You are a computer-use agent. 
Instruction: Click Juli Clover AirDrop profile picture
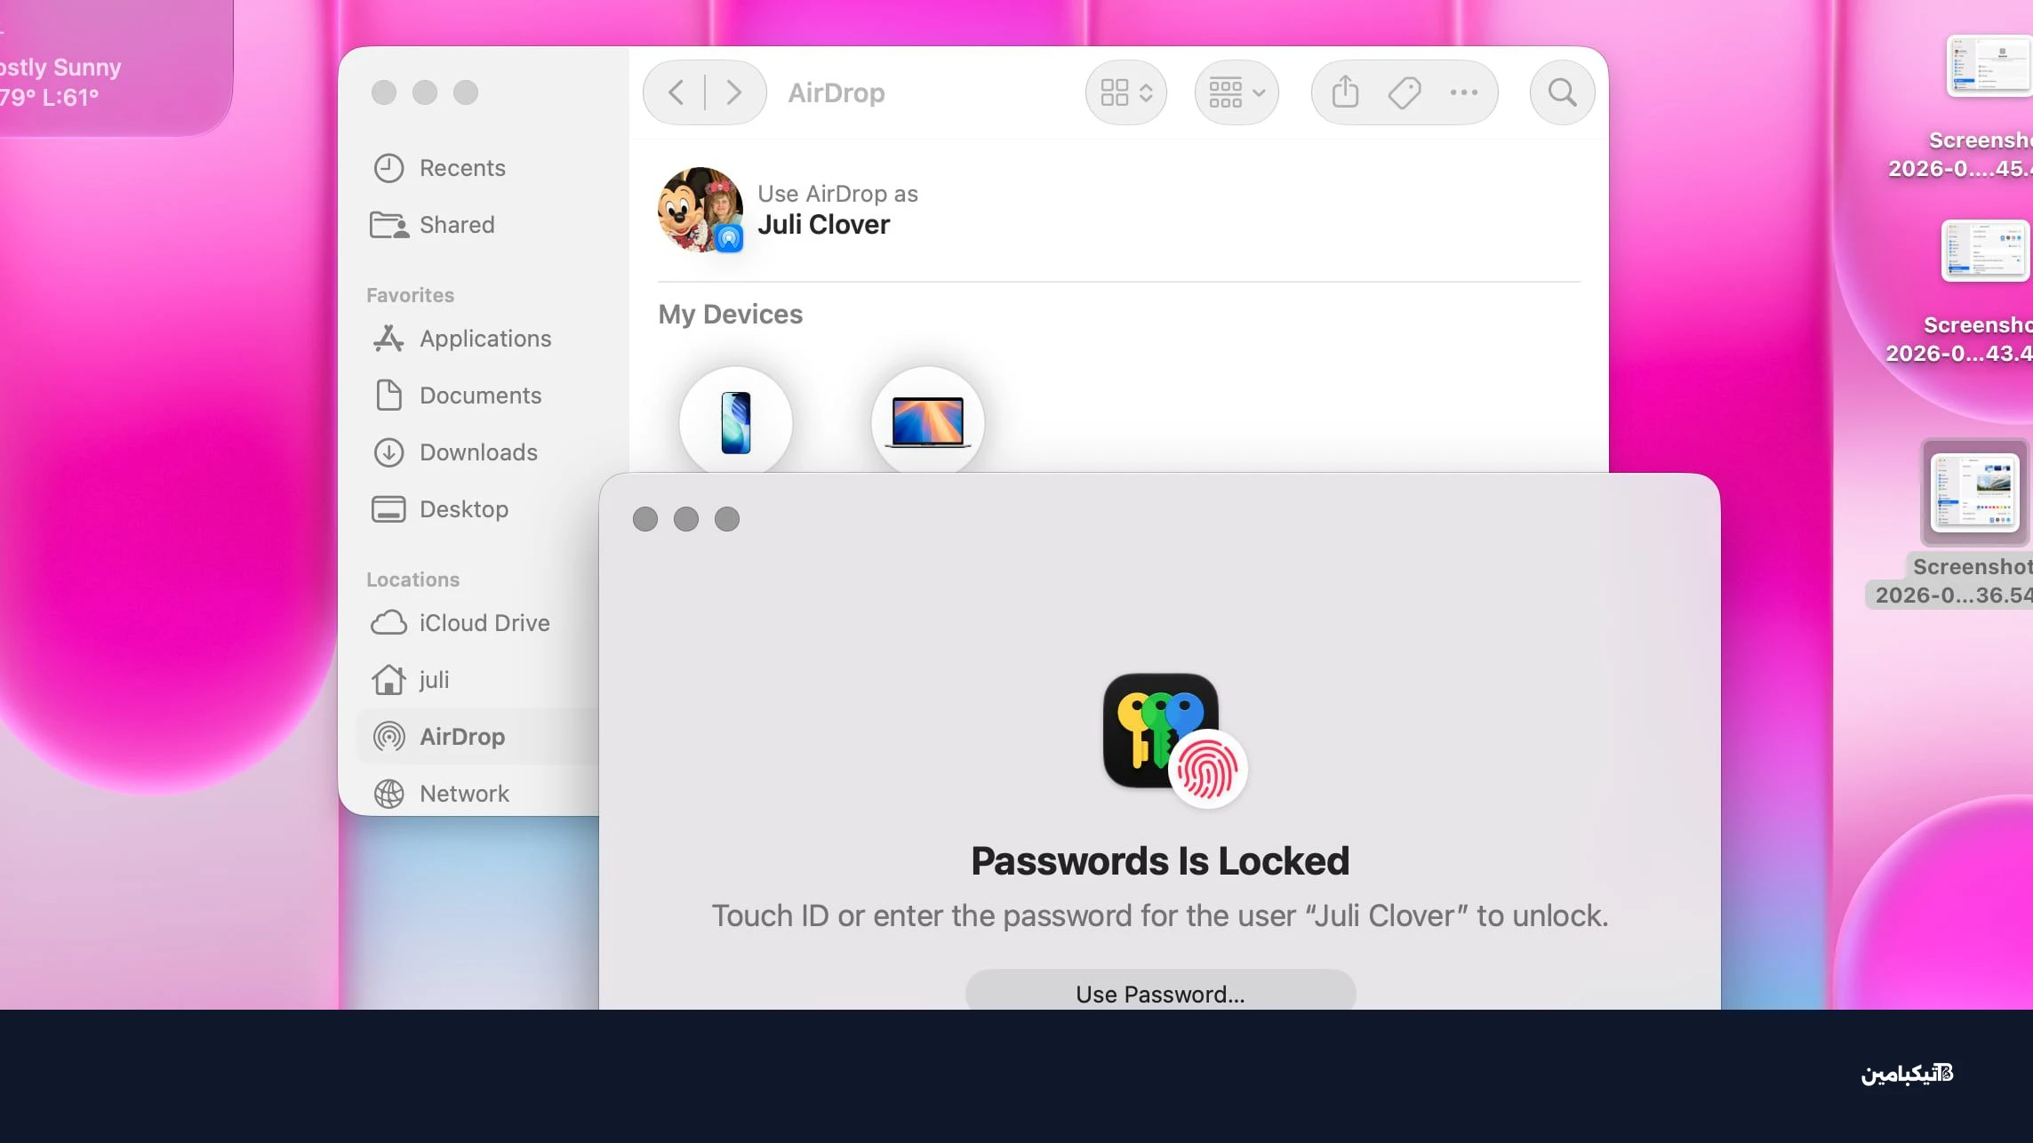[700, 210]
